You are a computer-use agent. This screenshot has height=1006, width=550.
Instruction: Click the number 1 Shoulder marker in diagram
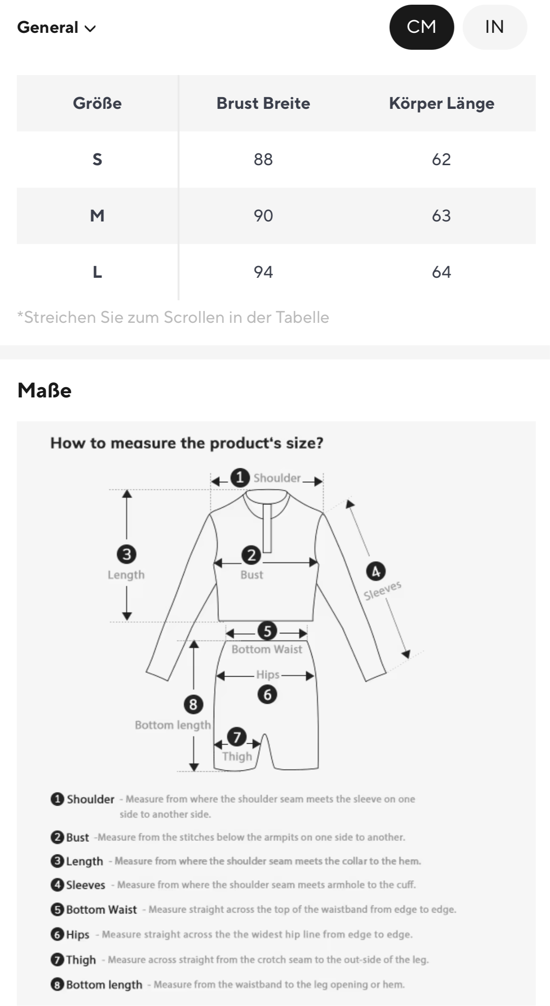click(240, 478)
